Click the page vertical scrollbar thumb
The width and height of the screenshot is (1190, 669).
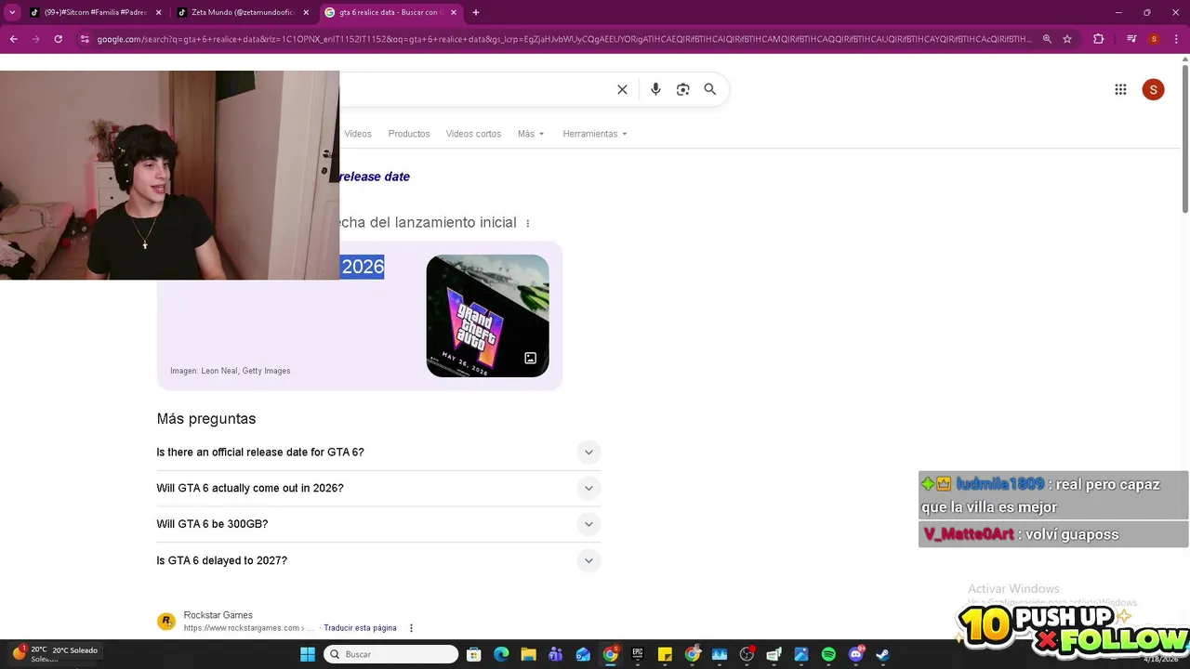[1184, 139]
